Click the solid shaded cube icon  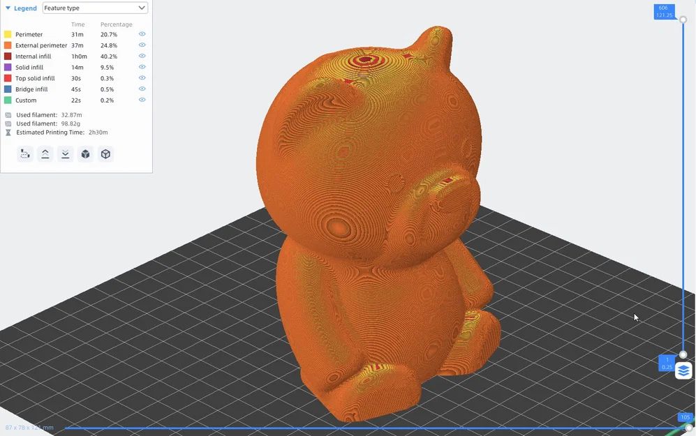[85, 154]
